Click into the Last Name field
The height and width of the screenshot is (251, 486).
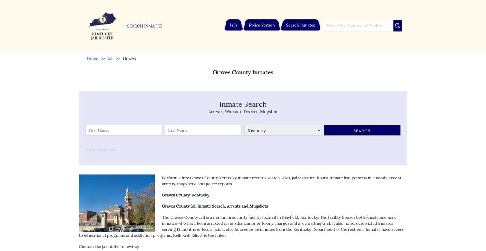point(203,130)
